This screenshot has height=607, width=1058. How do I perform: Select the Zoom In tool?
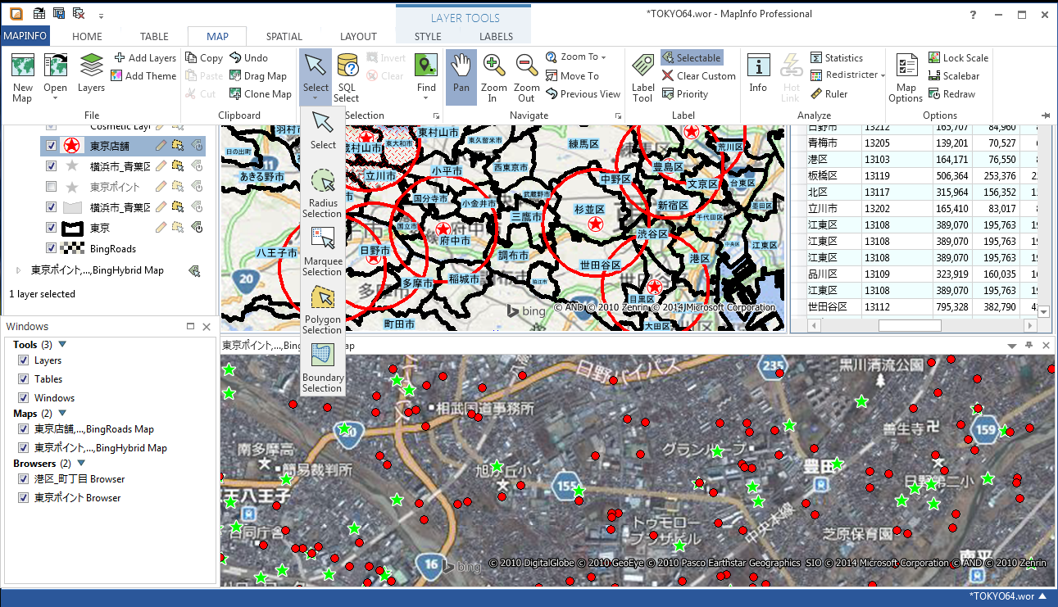[494, 77]
